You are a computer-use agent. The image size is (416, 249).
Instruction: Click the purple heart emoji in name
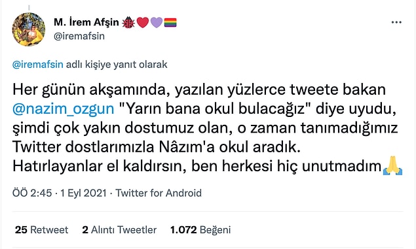tap(157, 22)
